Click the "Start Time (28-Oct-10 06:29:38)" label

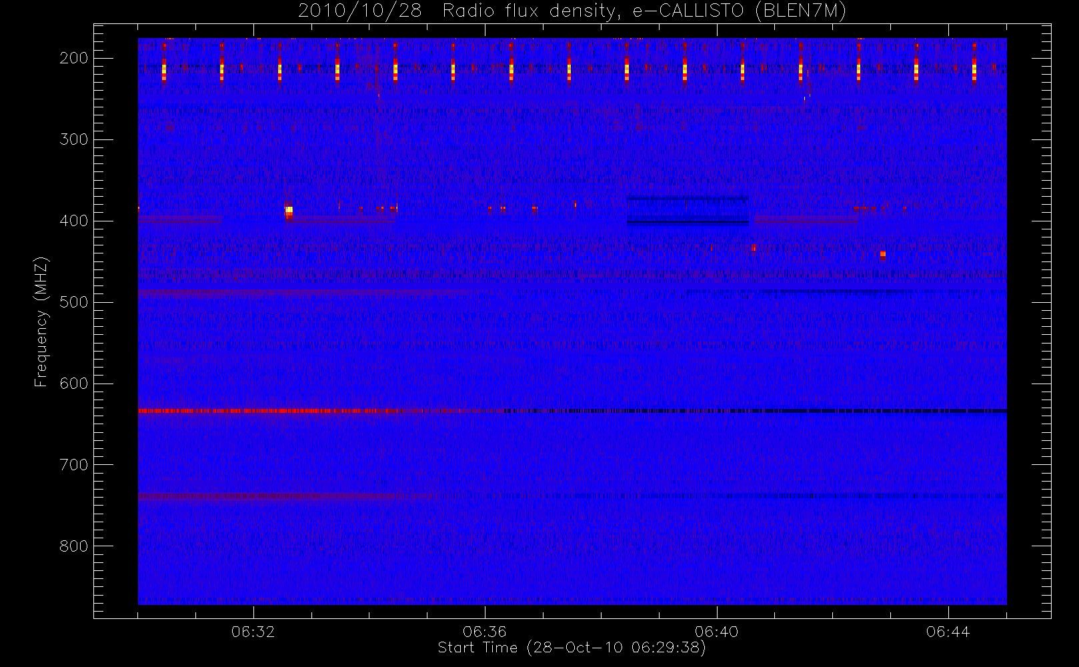pyautogui.click(x=572, y=648)
